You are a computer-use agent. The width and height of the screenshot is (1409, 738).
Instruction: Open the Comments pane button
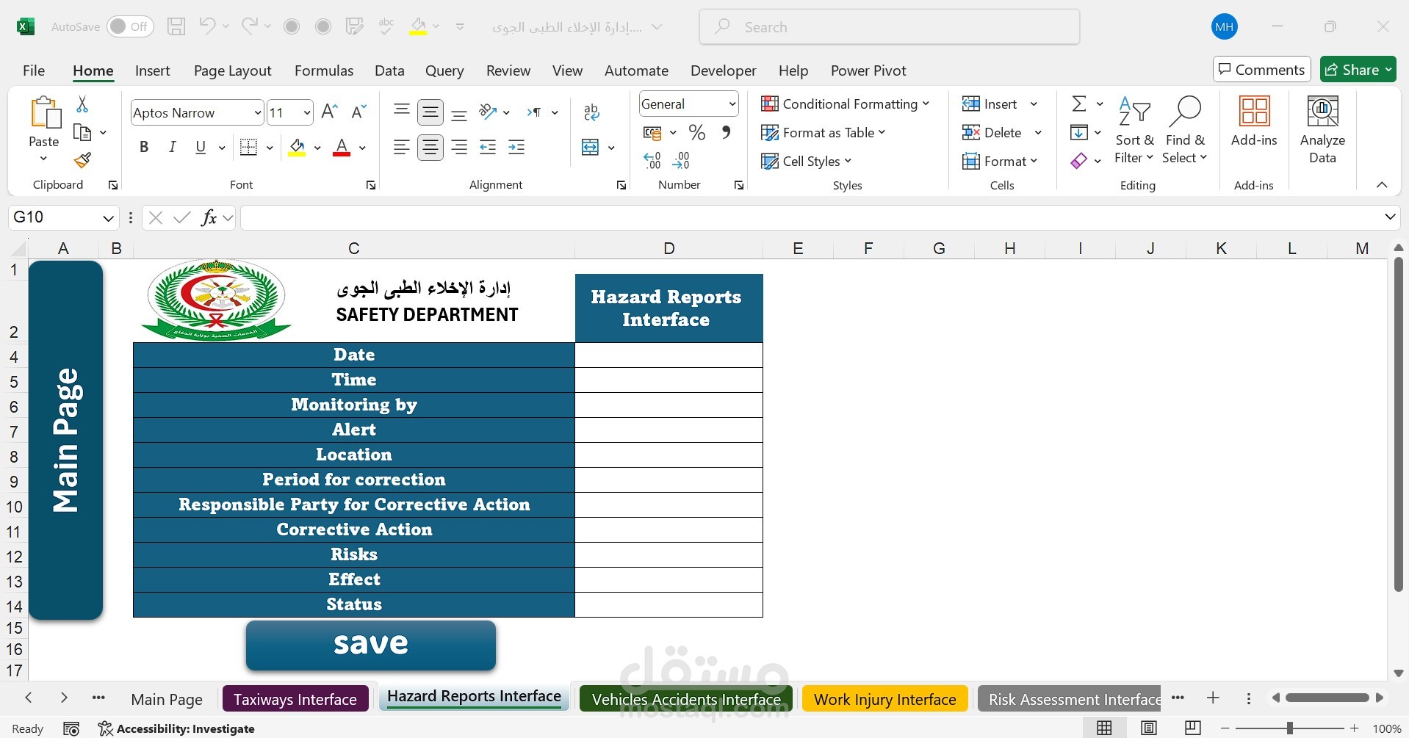click(1261, 70)
